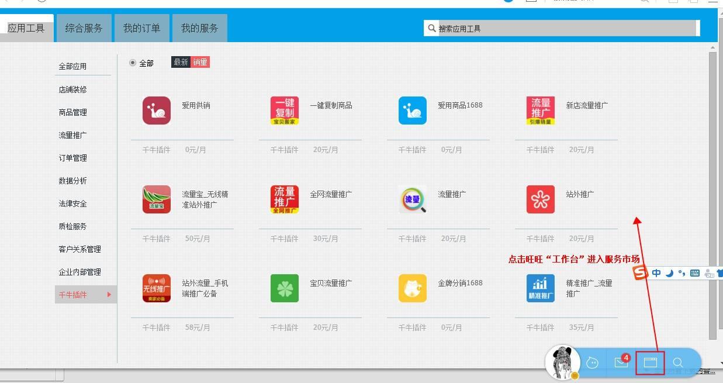
Task: Click scrollbar up arrow
Action: point(712,47)
